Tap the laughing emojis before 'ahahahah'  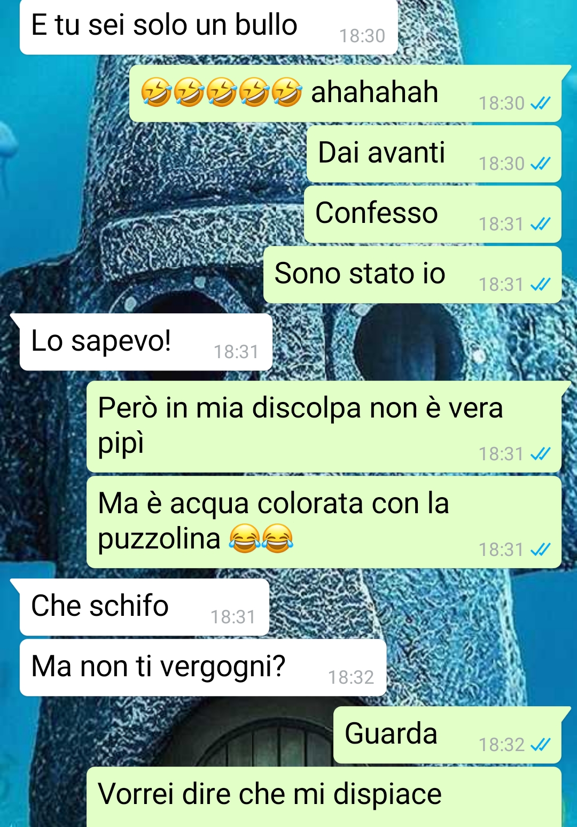(x=222, y=92)
